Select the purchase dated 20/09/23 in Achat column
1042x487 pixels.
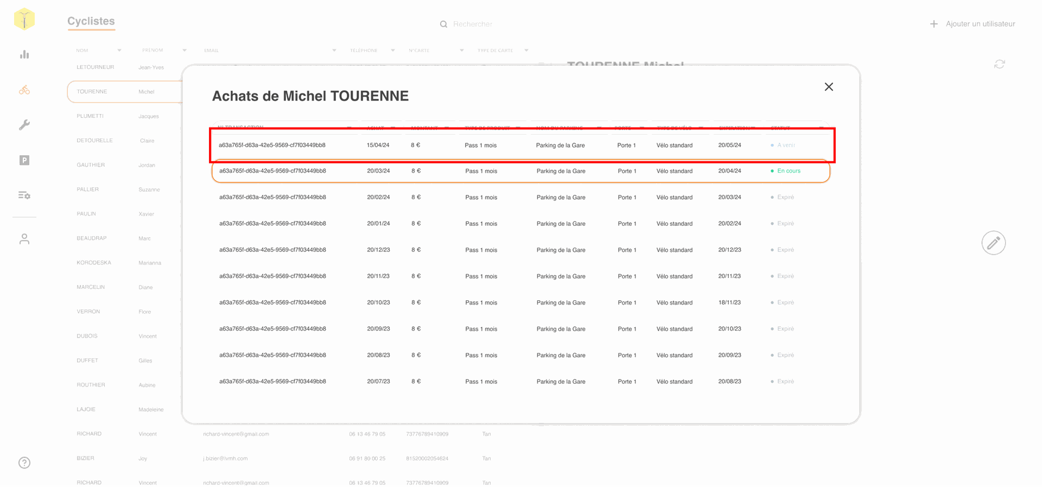pyautogui.click(x=378, y=329)
